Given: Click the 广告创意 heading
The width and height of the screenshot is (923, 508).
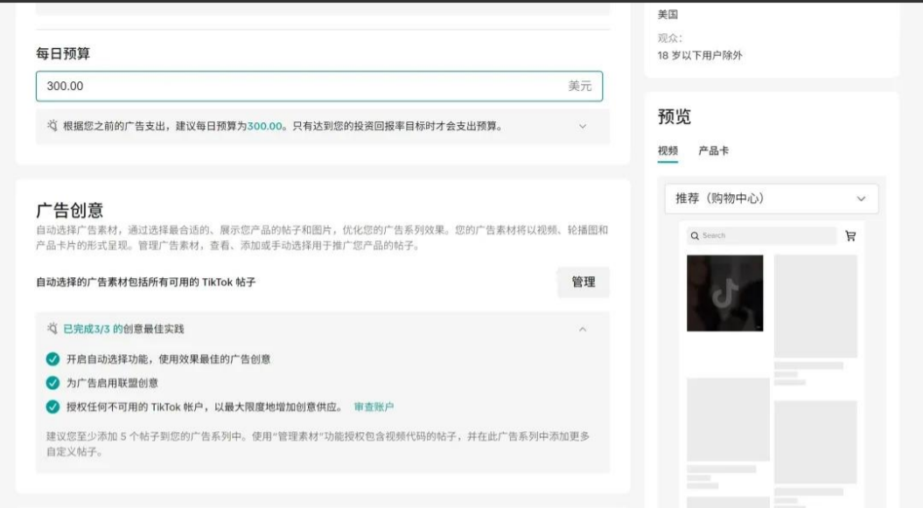Looking at the screenshot, I should point(69,211).
